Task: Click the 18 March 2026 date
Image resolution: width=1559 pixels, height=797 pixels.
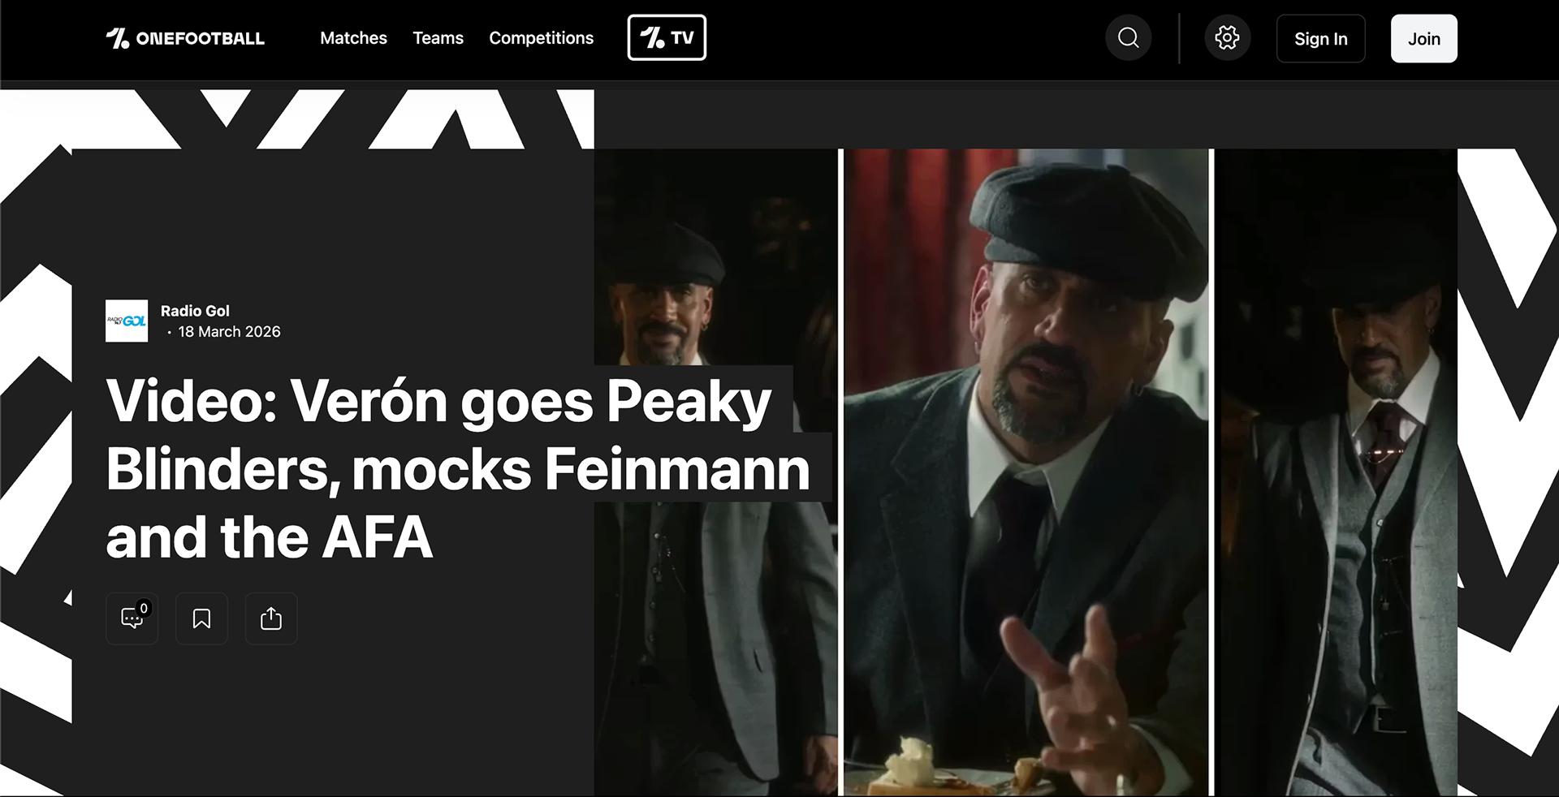Action: coord(229,332)
